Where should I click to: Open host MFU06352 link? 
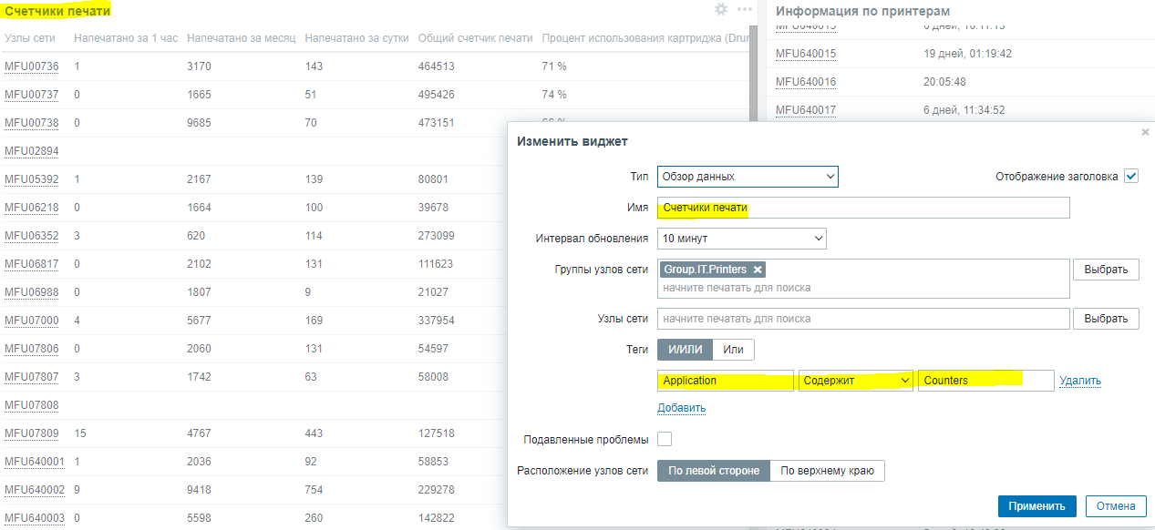click(32, 236)
